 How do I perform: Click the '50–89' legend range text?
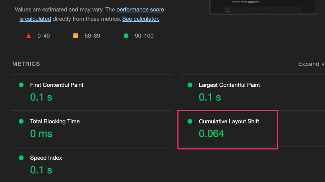coord(92,36)
